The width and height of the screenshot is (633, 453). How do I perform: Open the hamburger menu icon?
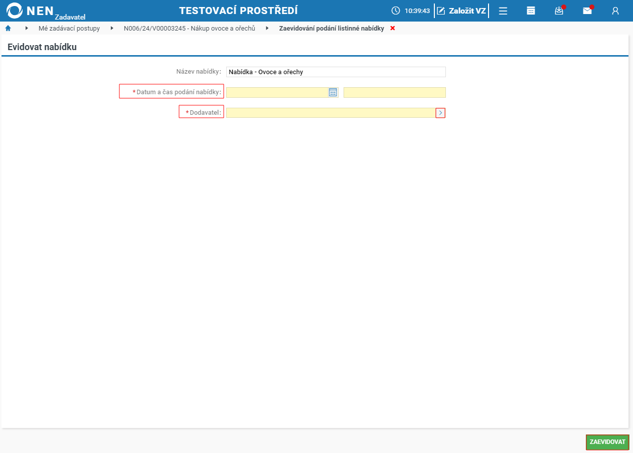503,11
